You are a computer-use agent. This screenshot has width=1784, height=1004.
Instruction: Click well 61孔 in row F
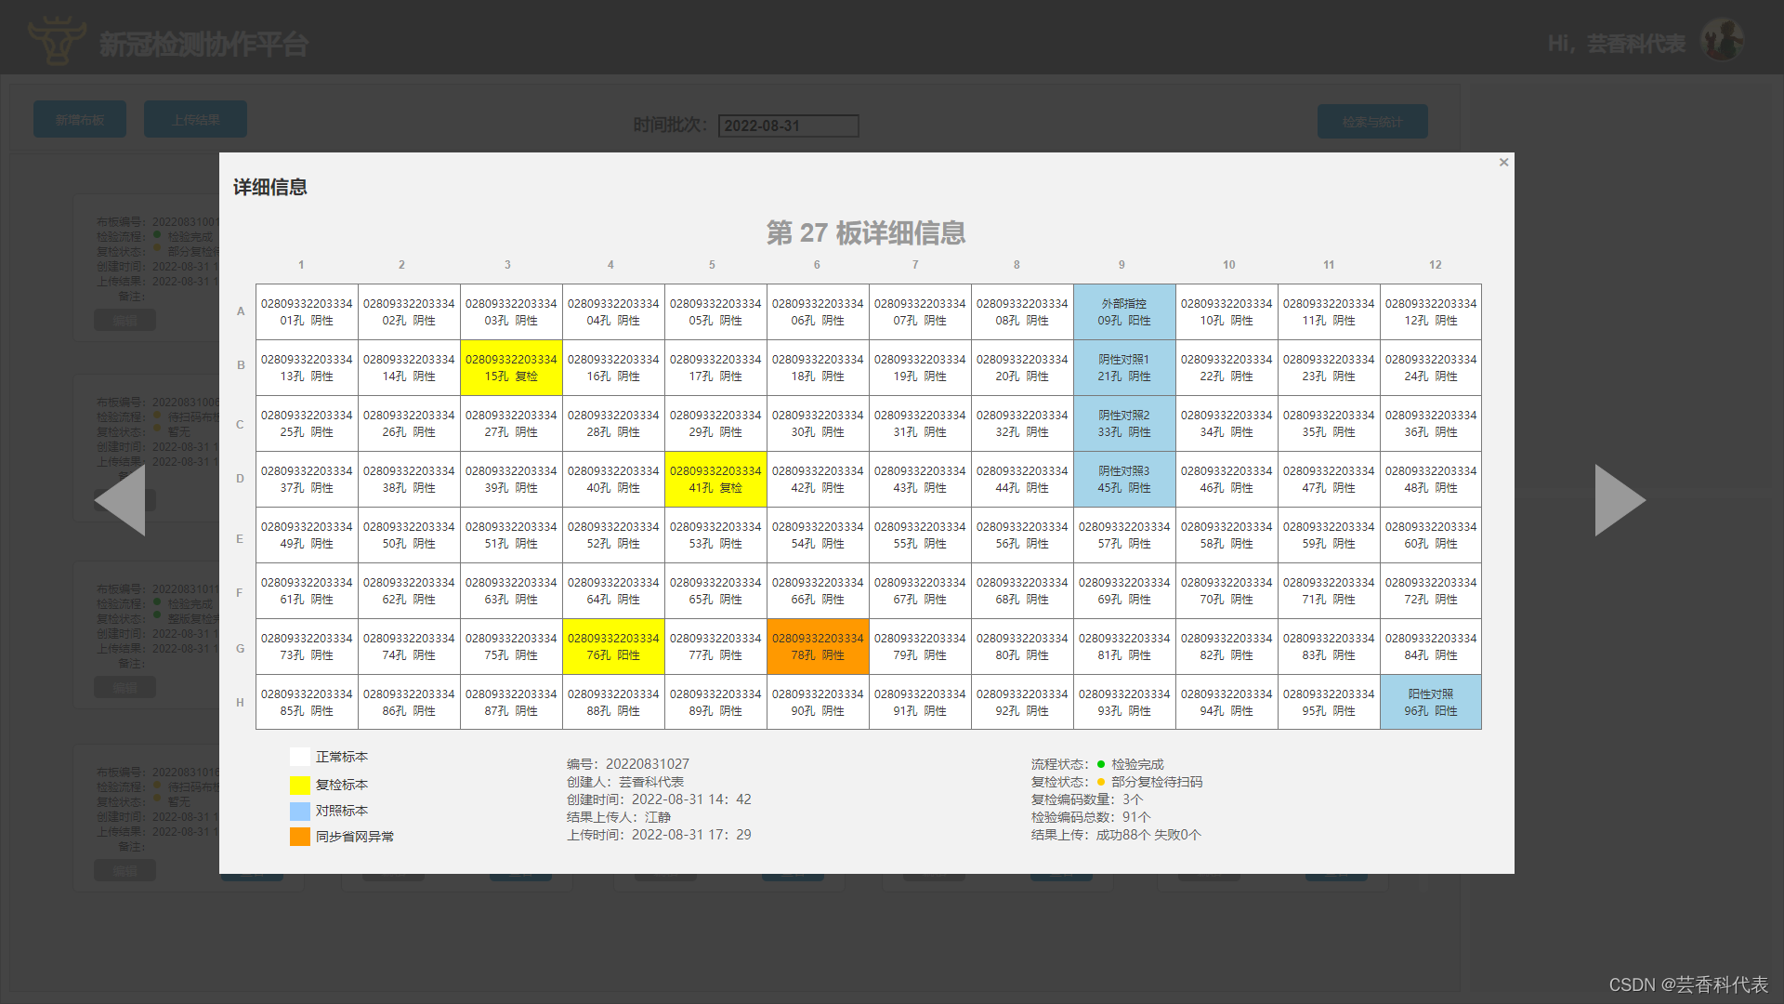point(307,590)
